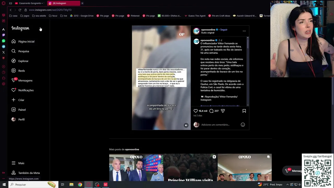Save the post with bookmark icon
This screenshot has width=334, height=188.
pyautogui.click(x=244, y=111)
